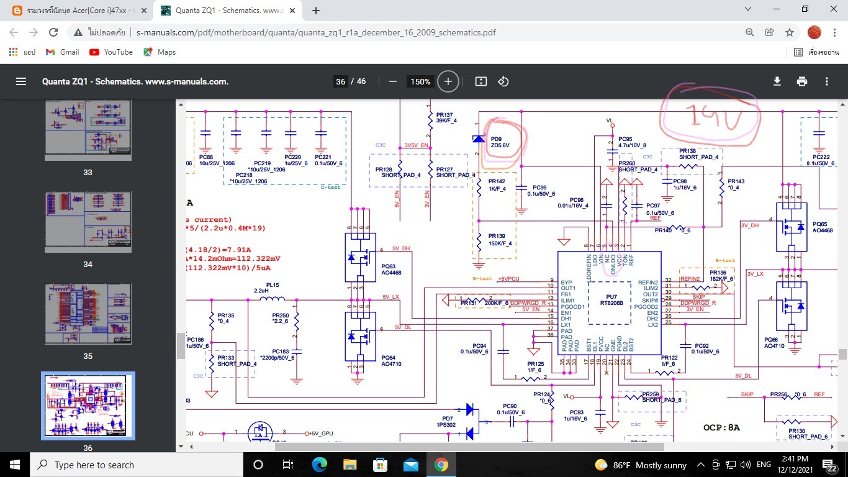This screenshot has height=477, width=848.
Task: Open volume control in system tray
Action: [x=744, y=465]
